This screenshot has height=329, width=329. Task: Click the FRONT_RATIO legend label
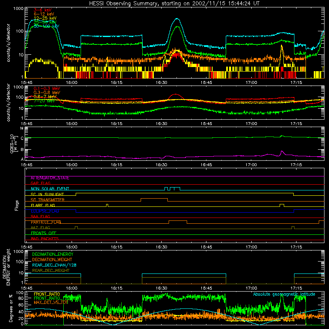coord(47,294)
